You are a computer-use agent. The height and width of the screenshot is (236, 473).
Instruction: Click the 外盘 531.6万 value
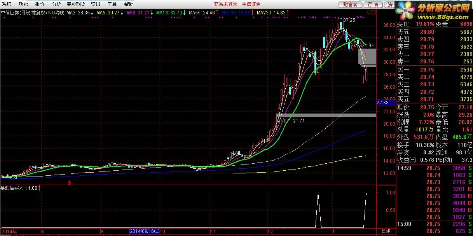pyautogui.click(x=424, y=137)
